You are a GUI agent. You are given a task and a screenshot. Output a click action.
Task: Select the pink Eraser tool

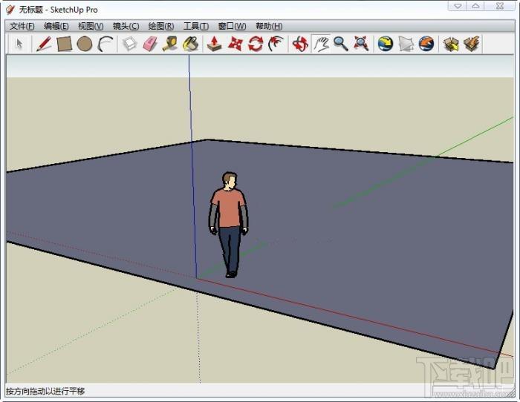point(150,44)
